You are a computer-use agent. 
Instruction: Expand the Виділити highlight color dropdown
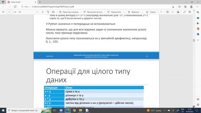coord(142,12)
